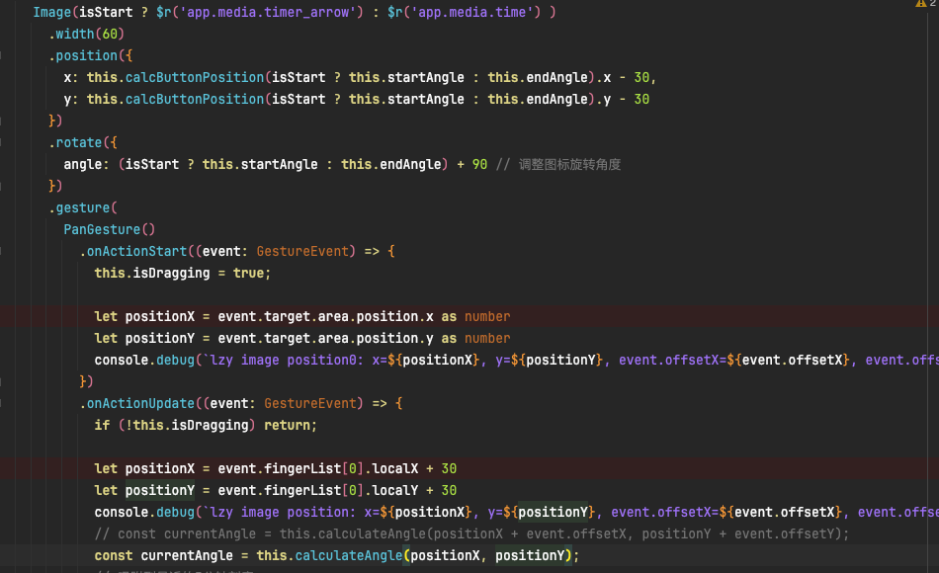Click the number 90 in angle expression
The width and height of the screenshot is (939, 573).
pos(479,164)
